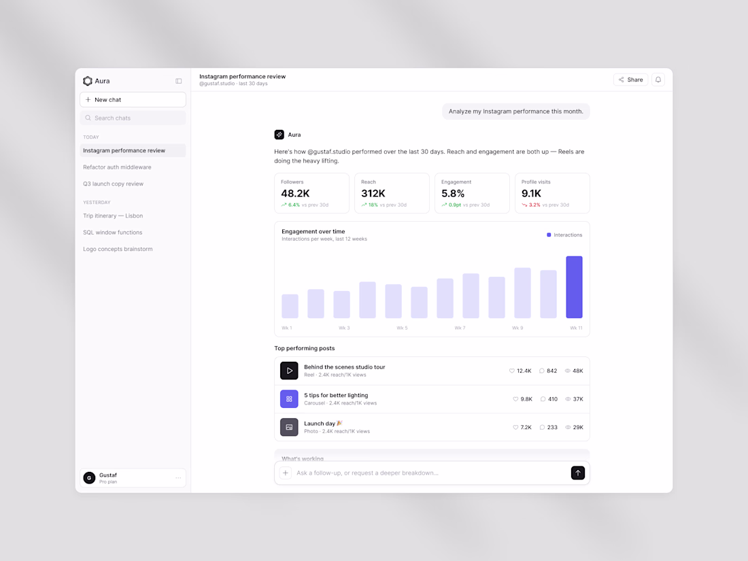Click the reel play icon for studio tour
The height and width of the screenshot is (561, 748).
pyautogui.click(x=289, y=371)
